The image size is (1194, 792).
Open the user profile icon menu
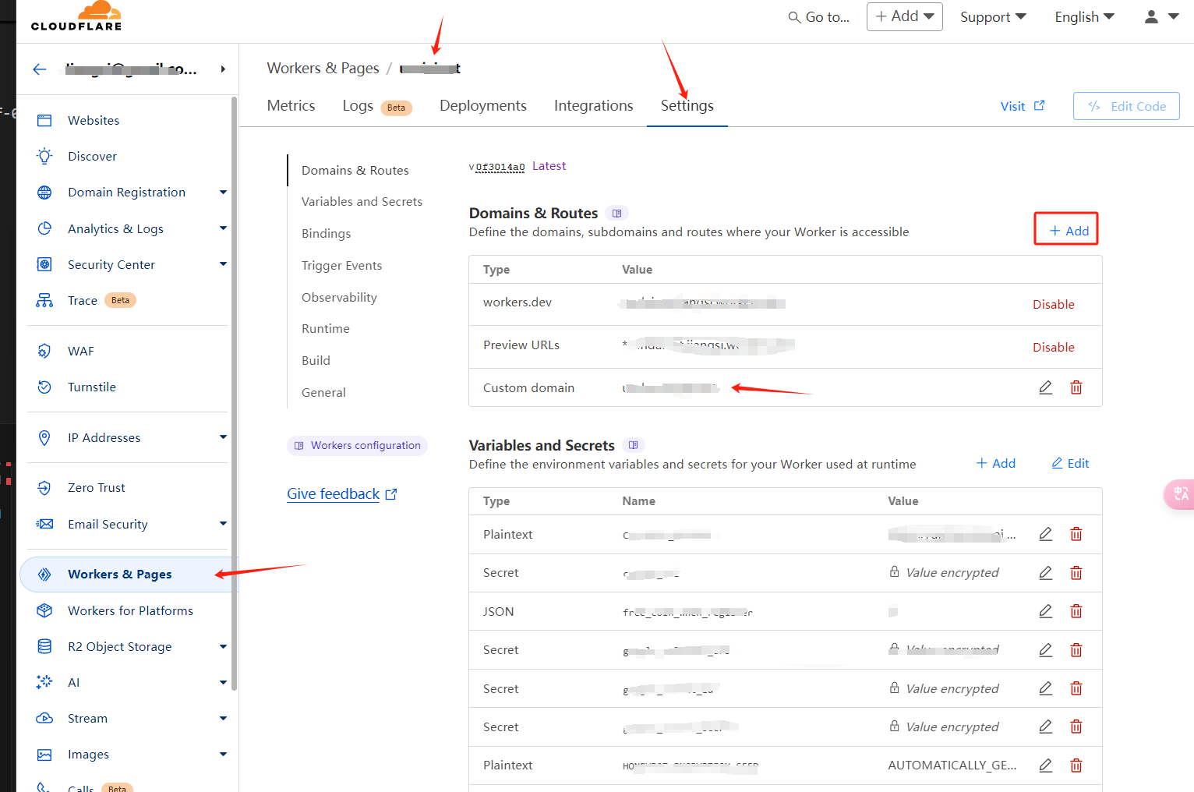[1161, 16]
